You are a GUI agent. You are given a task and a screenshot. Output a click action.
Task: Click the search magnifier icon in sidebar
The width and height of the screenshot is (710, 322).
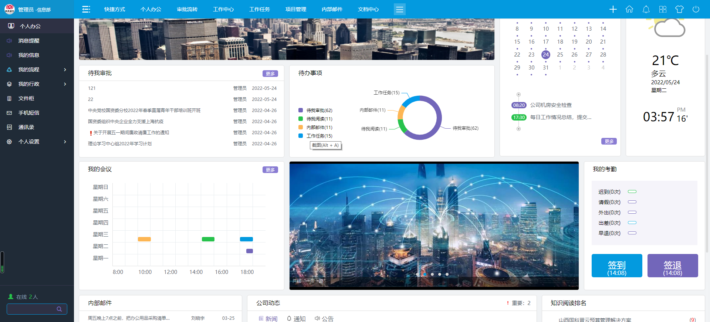click(59, 309)
